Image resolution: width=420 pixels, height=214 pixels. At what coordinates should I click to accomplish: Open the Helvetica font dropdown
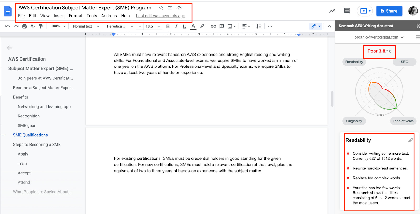pos(120,26)
